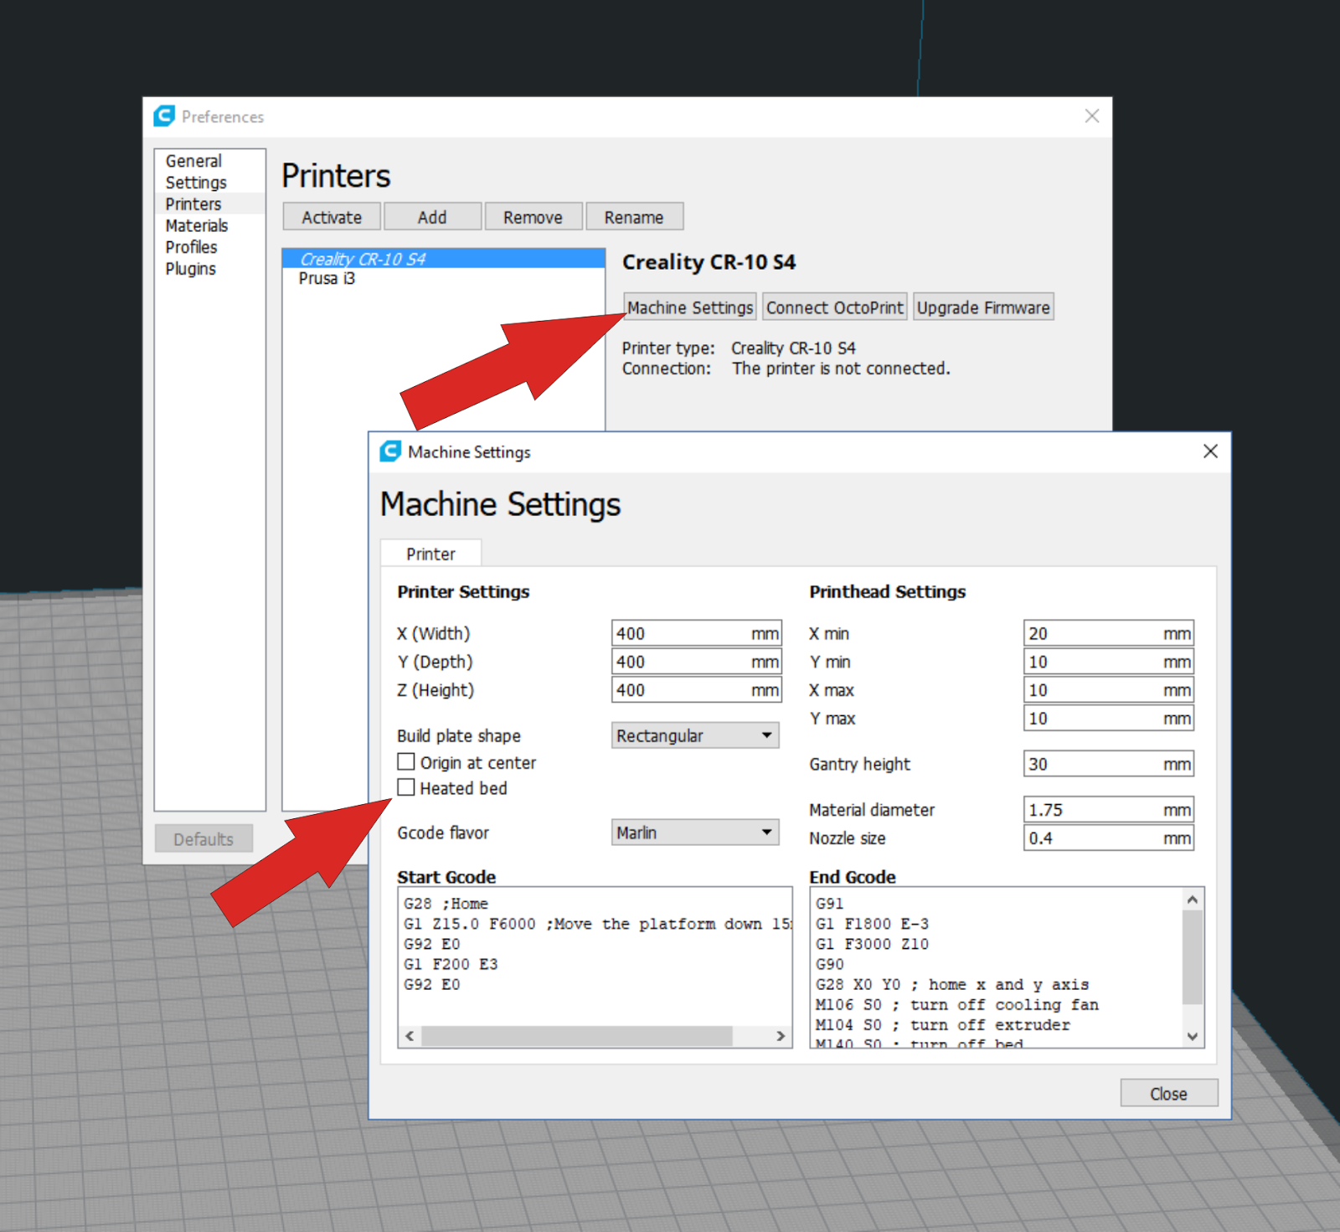Image resolution: width=1340 pixels, height=1232 pixels.
Task: Close the Machine Settings dialog with X
Action: tap(1210, 451)
